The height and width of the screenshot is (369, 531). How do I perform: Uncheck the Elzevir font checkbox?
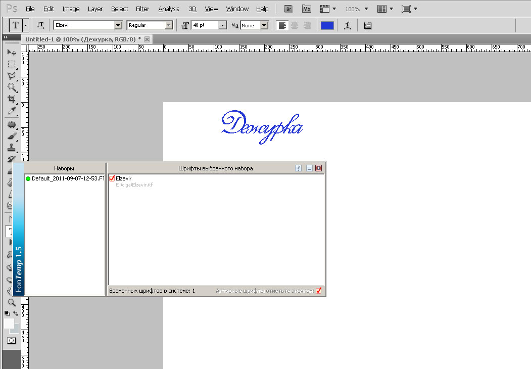coord(112,178)
